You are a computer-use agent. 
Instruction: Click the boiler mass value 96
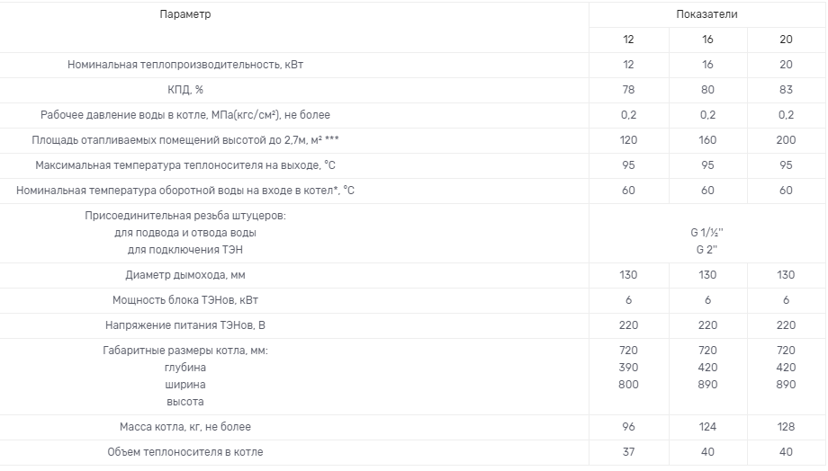[628, 427]
